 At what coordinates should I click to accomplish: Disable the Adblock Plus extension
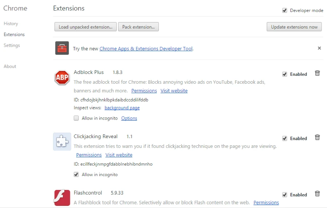tap(285, 74)
